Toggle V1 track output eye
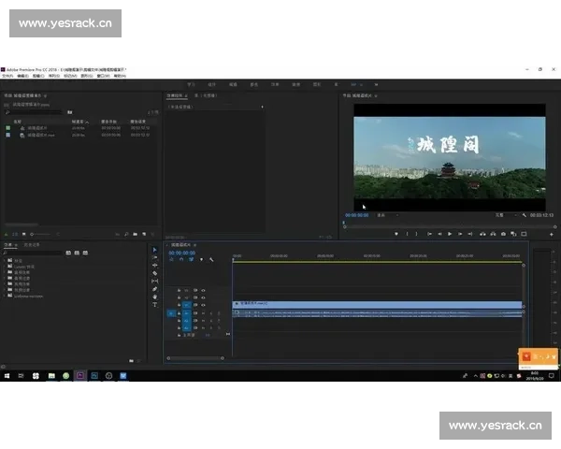 pos(203,305)
